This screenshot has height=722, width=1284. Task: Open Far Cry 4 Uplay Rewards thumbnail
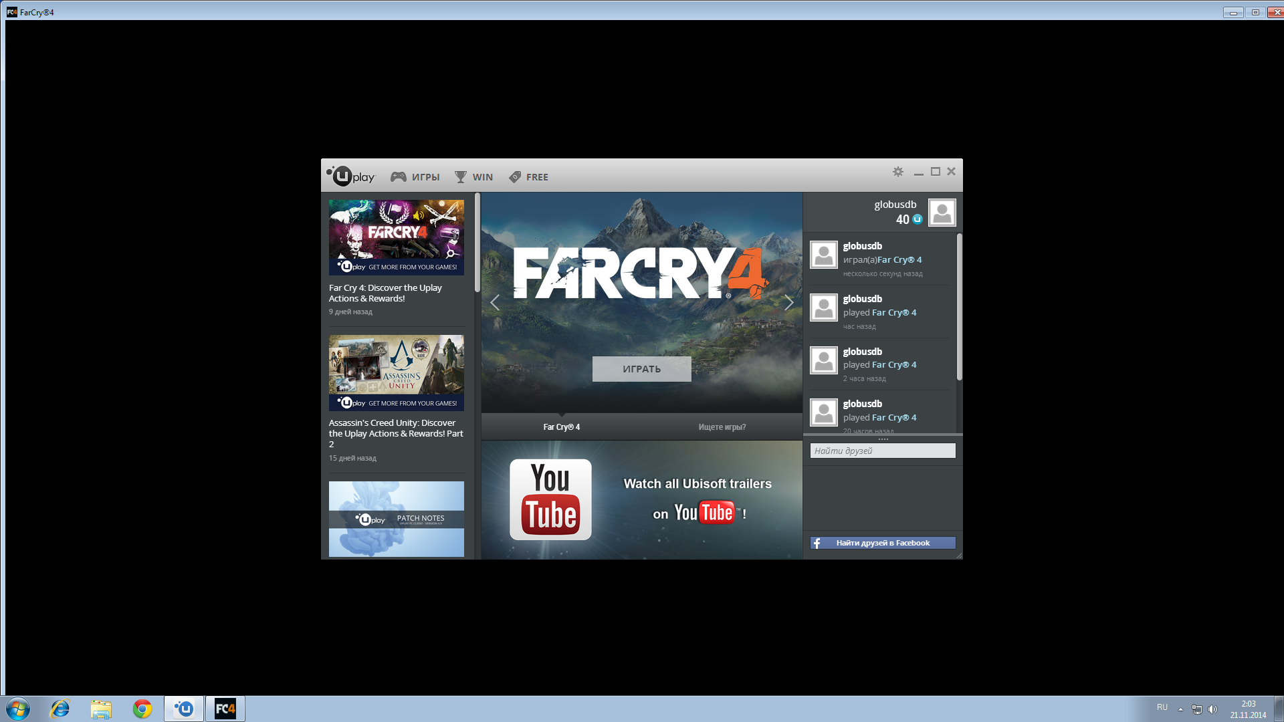(396, 237)
